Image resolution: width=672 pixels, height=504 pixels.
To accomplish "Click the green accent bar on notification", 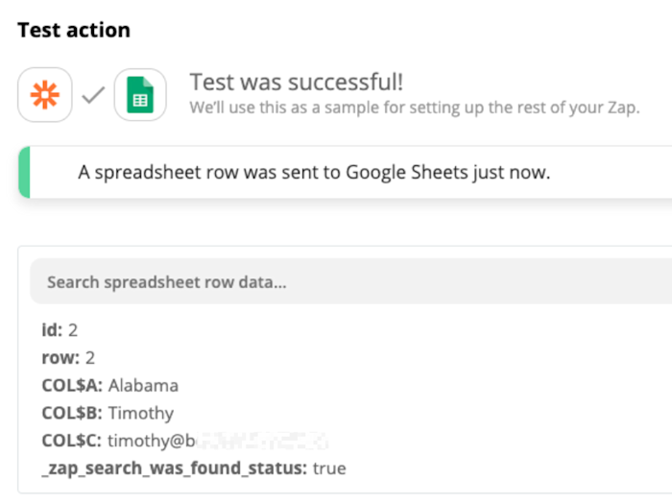I will (24, 172).
